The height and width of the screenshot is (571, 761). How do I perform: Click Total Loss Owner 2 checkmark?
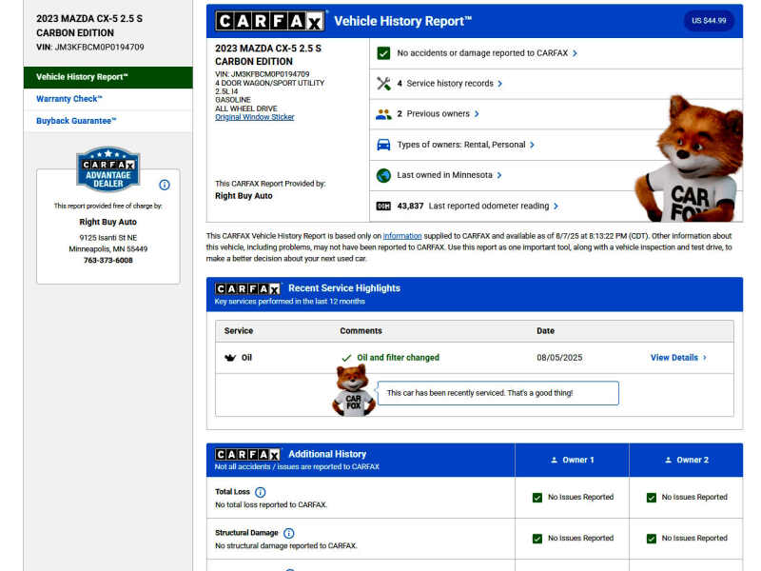coord(652,498)
